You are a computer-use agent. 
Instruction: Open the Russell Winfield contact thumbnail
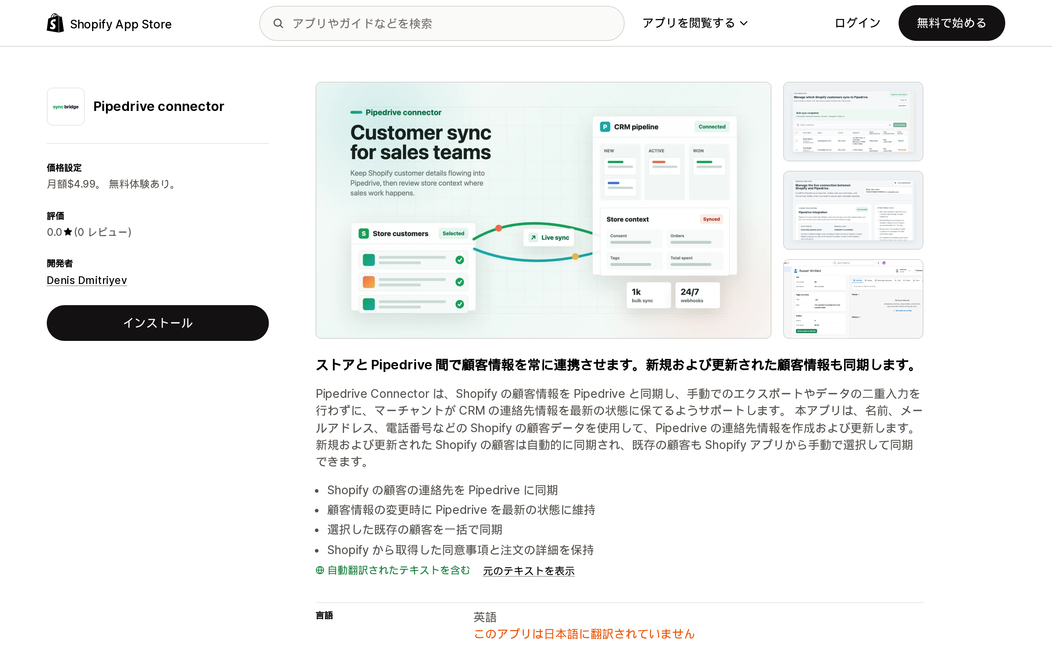click(x=853, y=299)
